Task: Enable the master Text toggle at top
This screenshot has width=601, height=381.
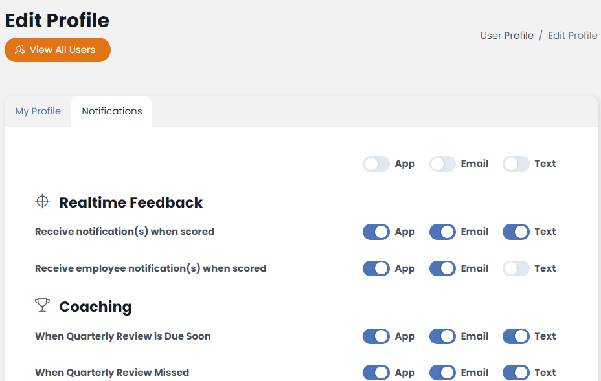Action: tap(516, 164)
